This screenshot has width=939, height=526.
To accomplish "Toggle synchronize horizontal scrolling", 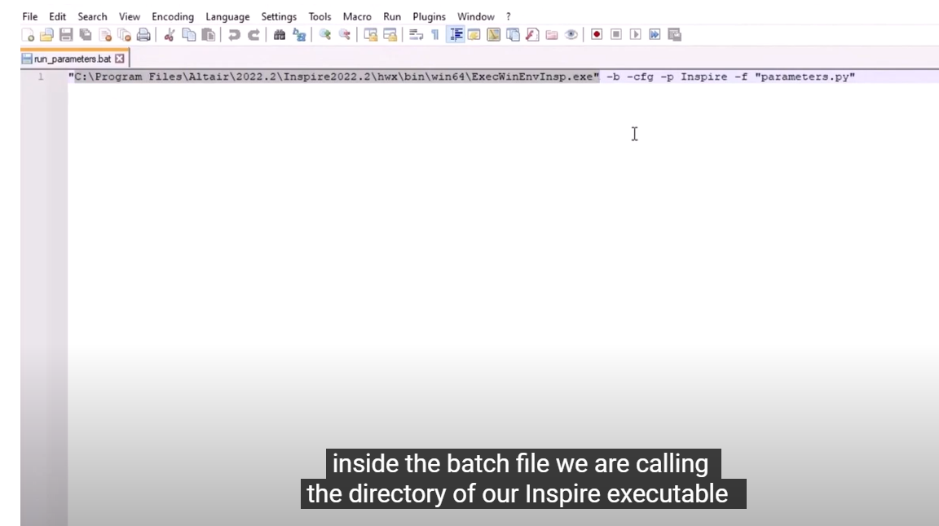I will 390,35.
